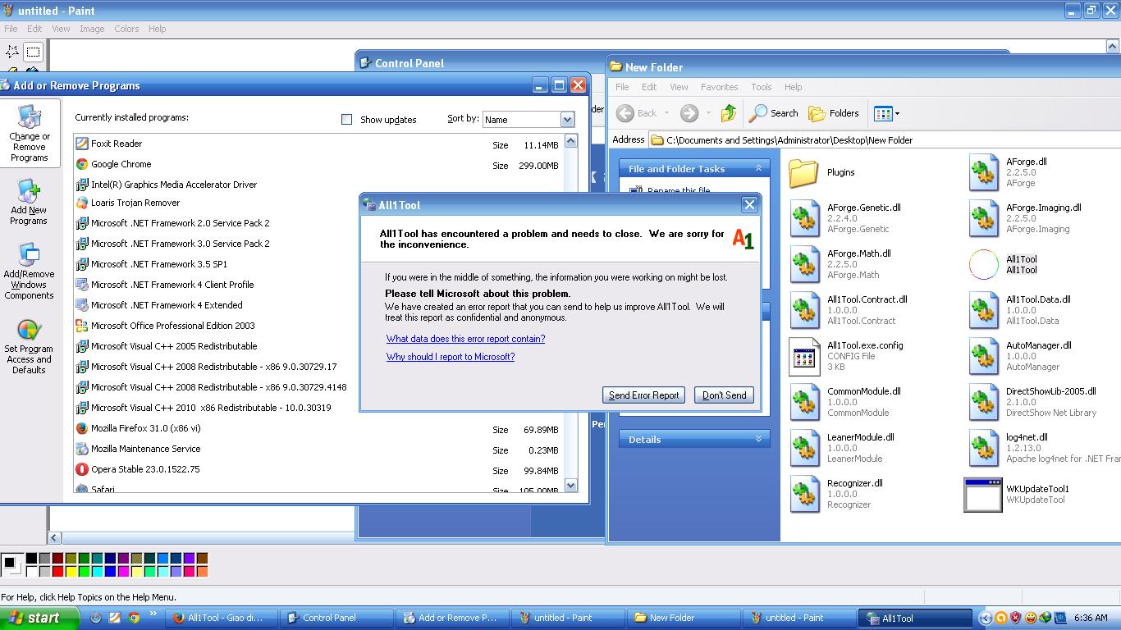Open Add/Remove Windows Components
This screenshot has height=630, width=1121.
[x=29, y=272]
